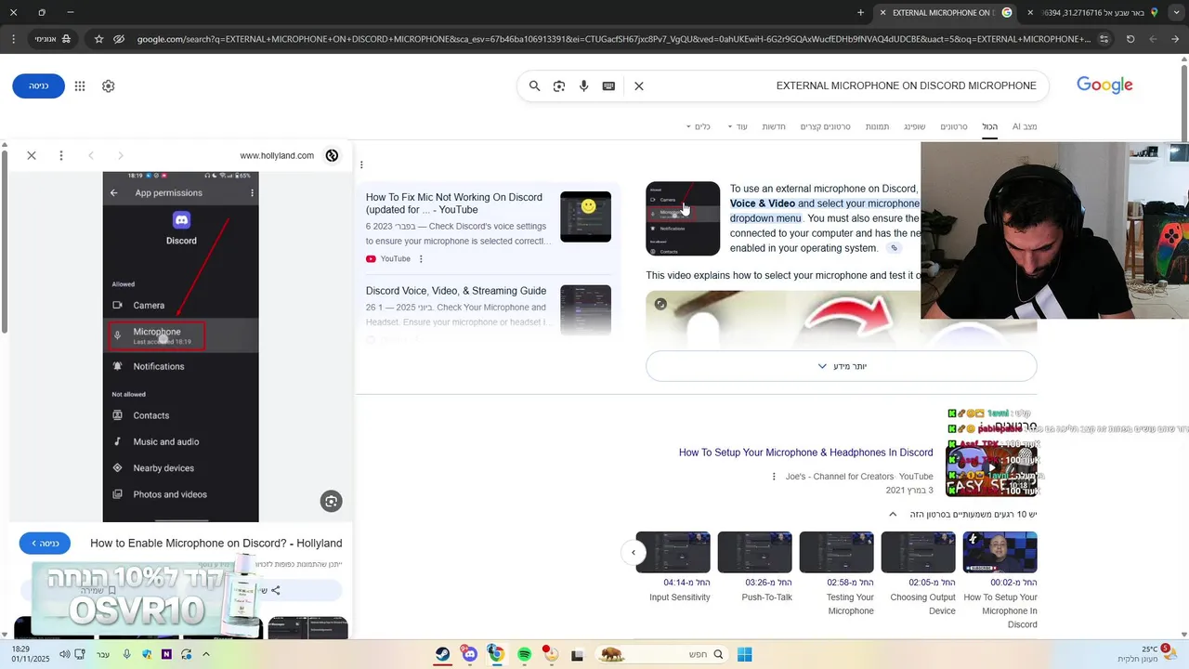The width and height of the screenshot is (1189, 669).
Task: Click the Windows Start button
Action: tap(744, 654)
